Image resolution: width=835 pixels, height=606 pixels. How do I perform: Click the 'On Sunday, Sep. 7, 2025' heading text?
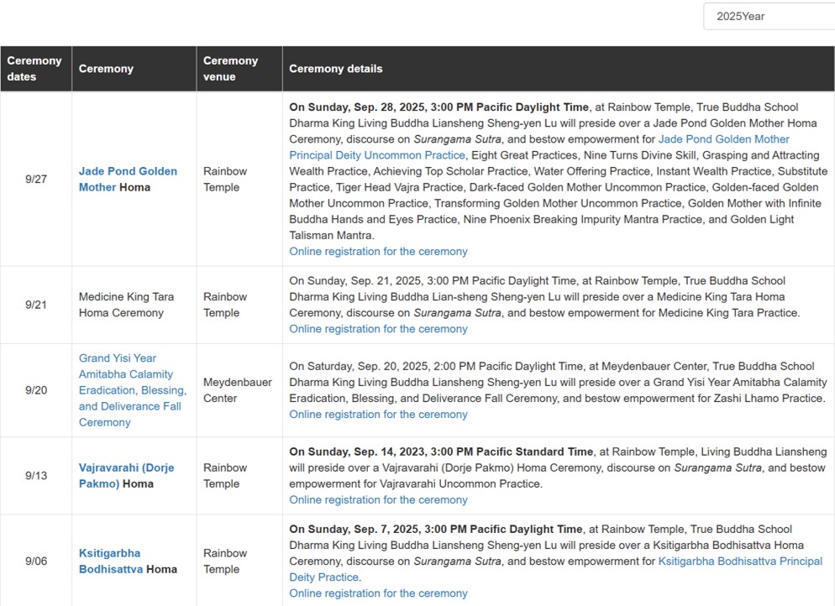[x=436, y=529]
